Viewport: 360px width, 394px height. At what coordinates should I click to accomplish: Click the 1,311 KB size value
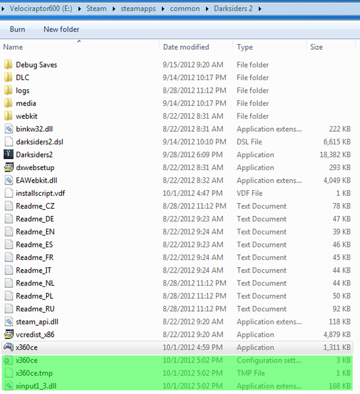[x=337, y=347]
